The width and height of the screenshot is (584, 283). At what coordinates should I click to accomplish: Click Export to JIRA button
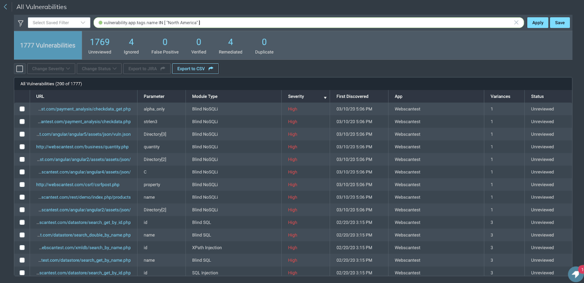[x=146, y=69]
